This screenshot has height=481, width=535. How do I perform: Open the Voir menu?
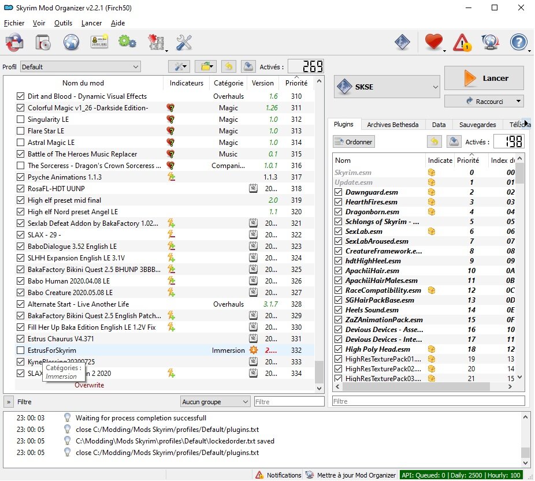point(39,23)
